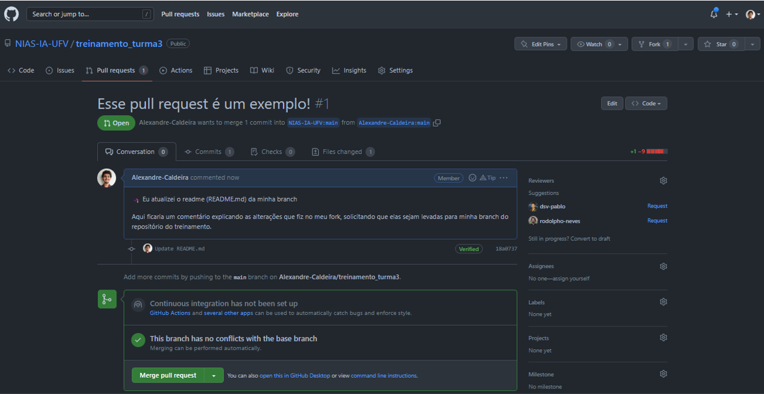Edit the pull request title

(612, 103)
